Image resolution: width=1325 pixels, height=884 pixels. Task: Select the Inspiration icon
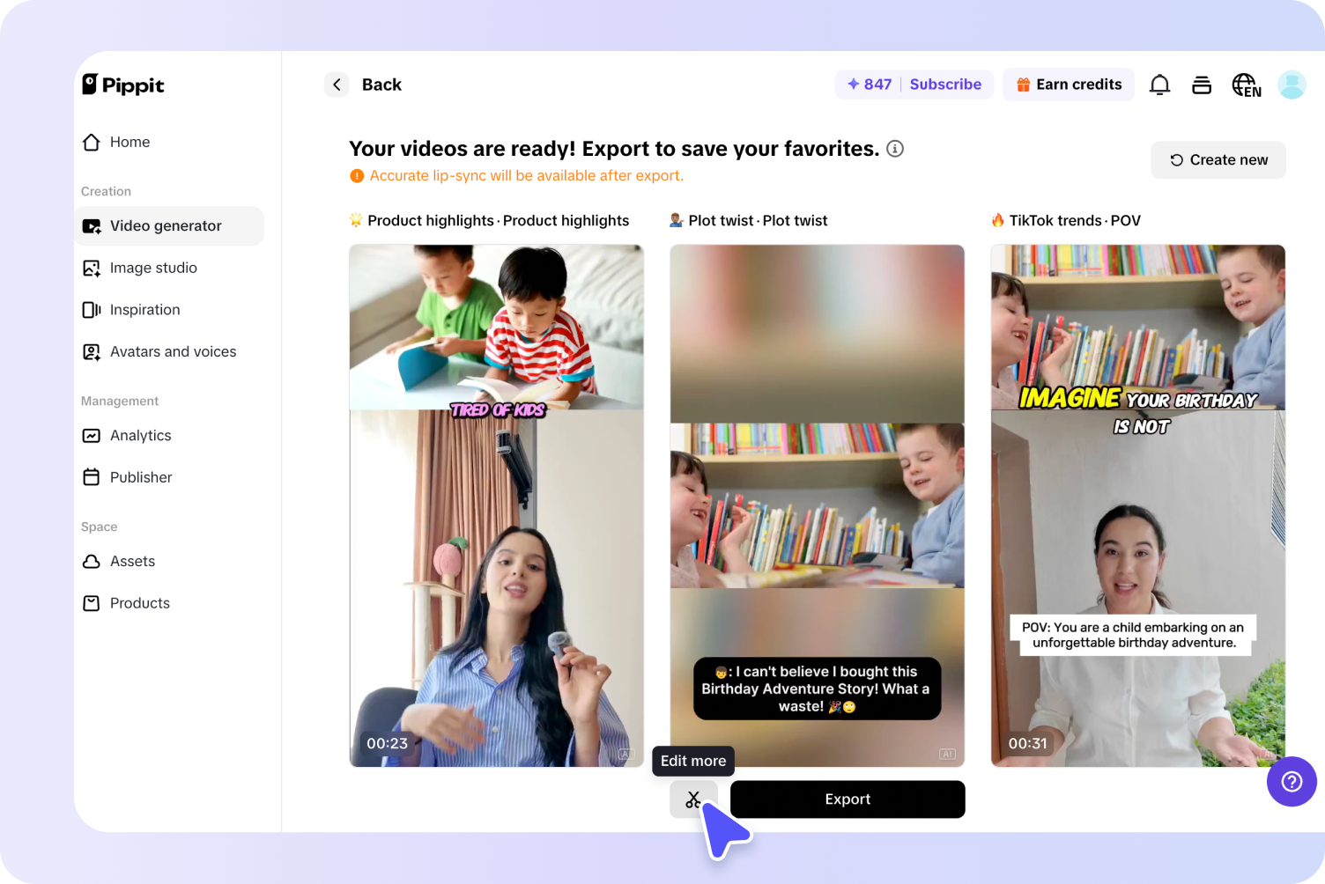[92, 309]
